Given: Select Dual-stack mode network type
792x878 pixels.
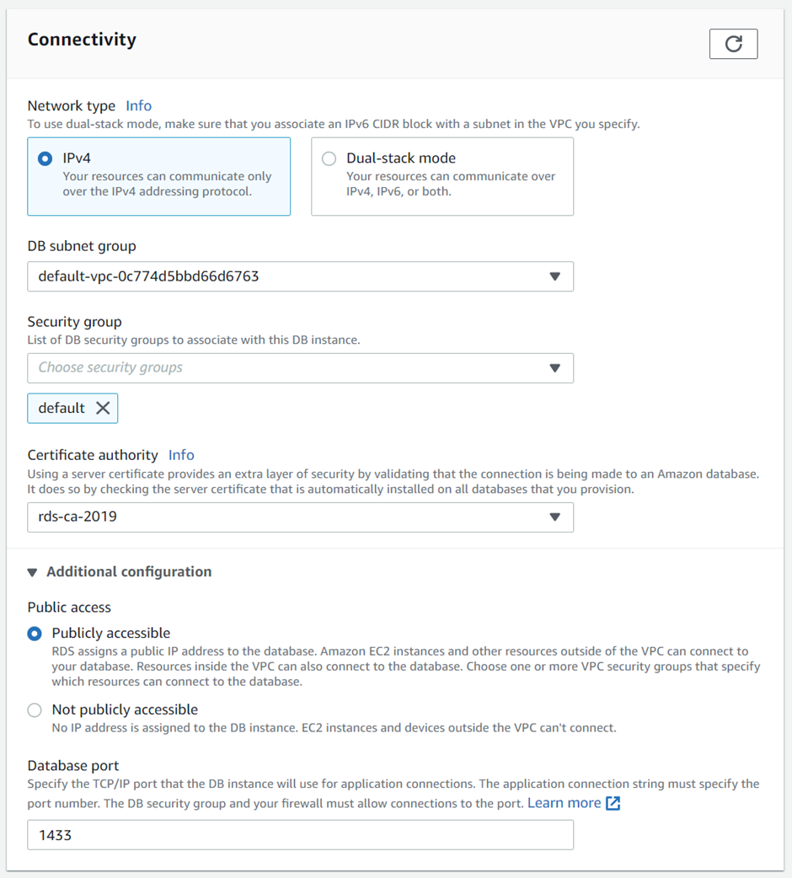Looking at the screenshot, I should [329, 158].
